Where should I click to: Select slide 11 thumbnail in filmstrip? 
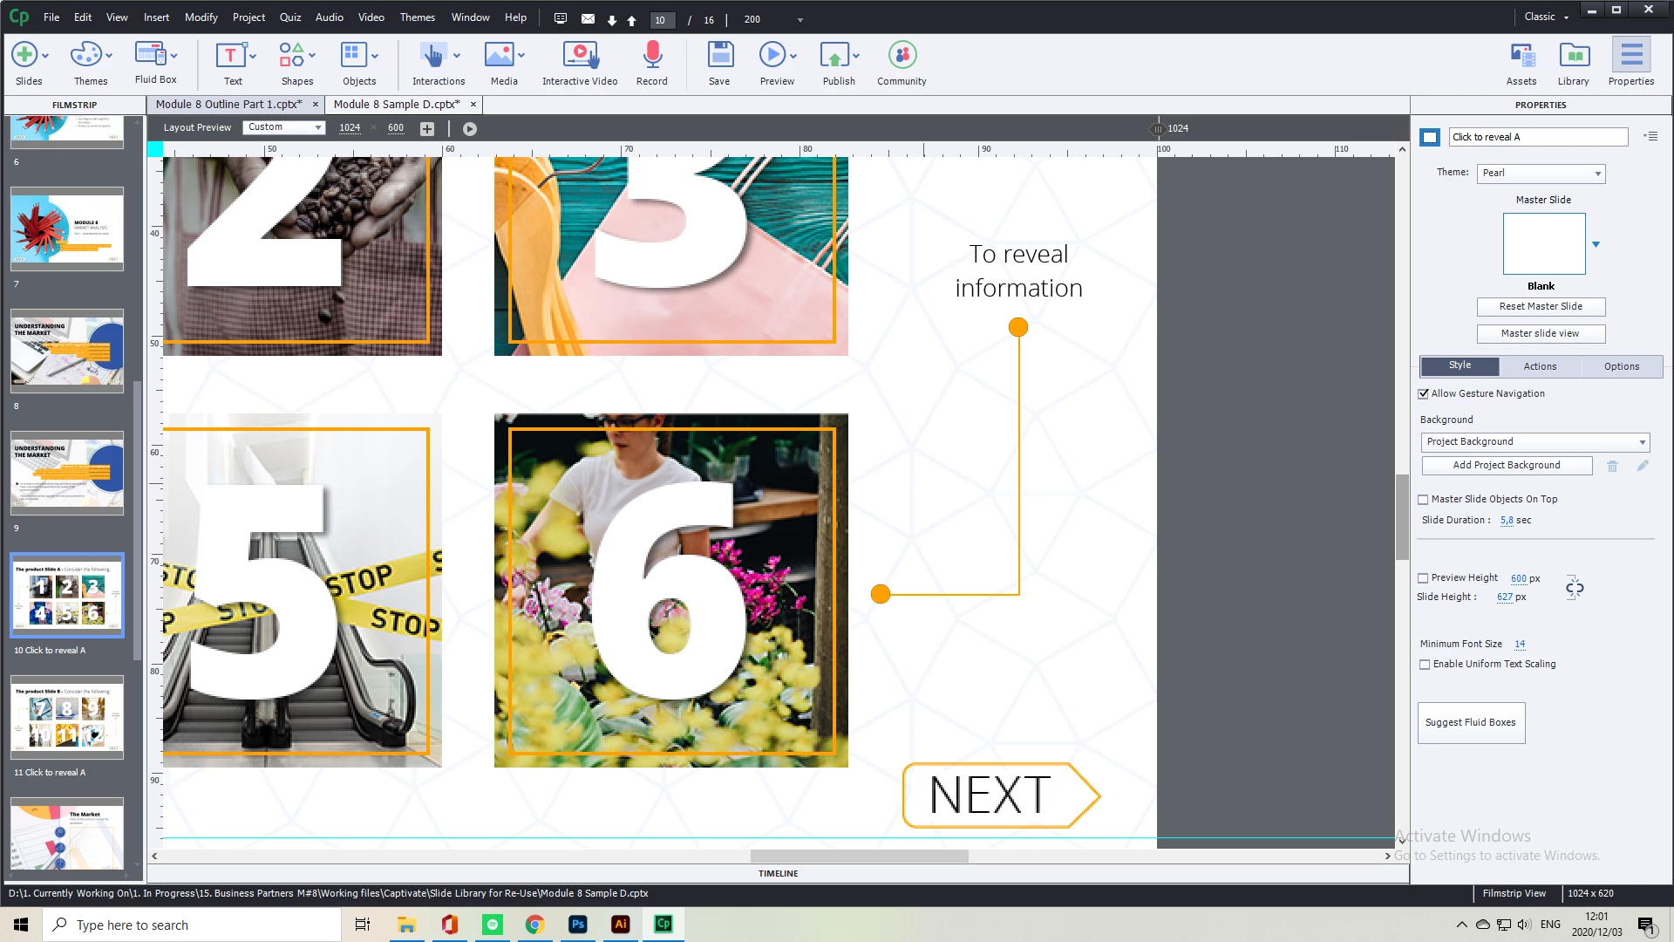point(67,718)
